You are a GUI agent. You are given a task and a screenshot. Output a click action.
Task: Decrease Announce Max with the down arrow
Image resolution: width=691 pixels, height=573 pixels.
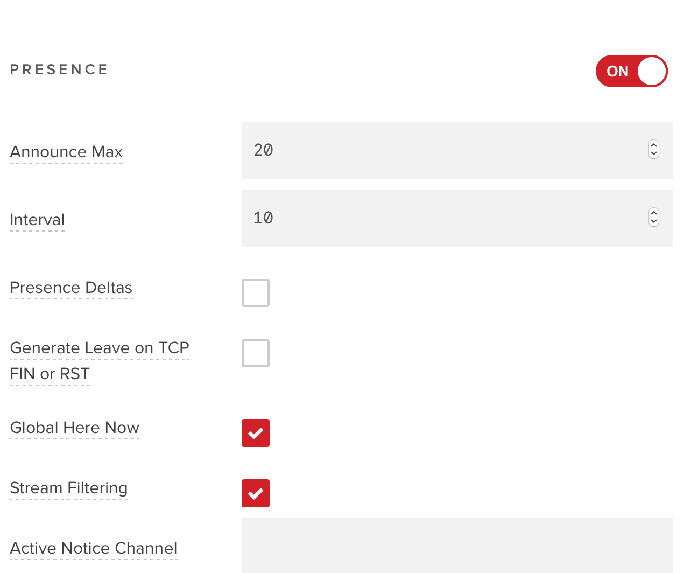coord(654,154)
